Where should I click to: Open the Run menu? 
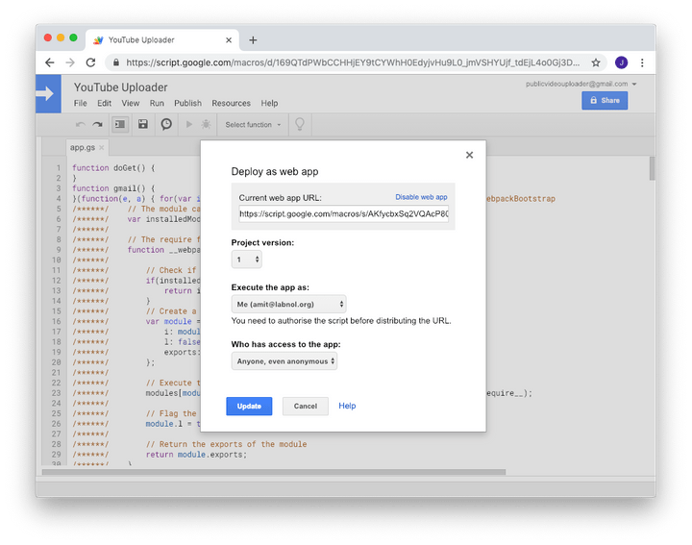coord(157,103)
